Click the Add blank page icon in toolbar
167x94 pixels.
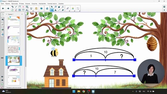(13, 10)
